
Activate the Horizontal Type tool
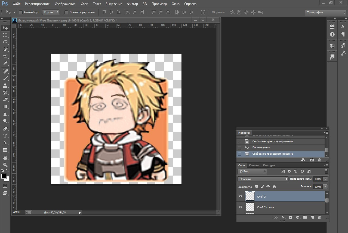coord(5,136)
